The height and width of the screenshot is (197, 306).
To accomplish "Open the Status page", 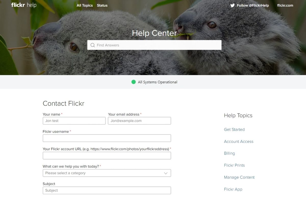I will 102,5.
